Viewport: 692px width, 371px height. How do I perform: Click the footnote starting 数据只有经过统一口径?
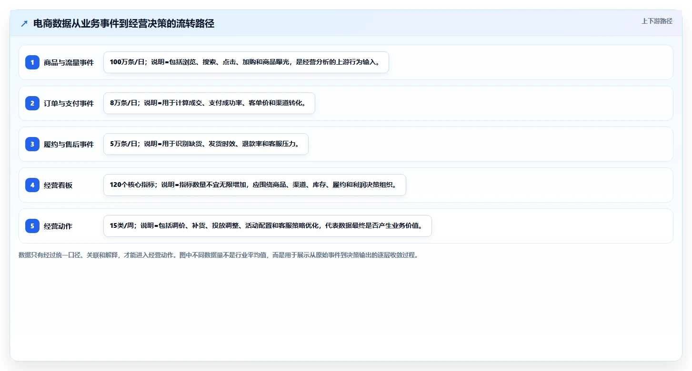218,255
